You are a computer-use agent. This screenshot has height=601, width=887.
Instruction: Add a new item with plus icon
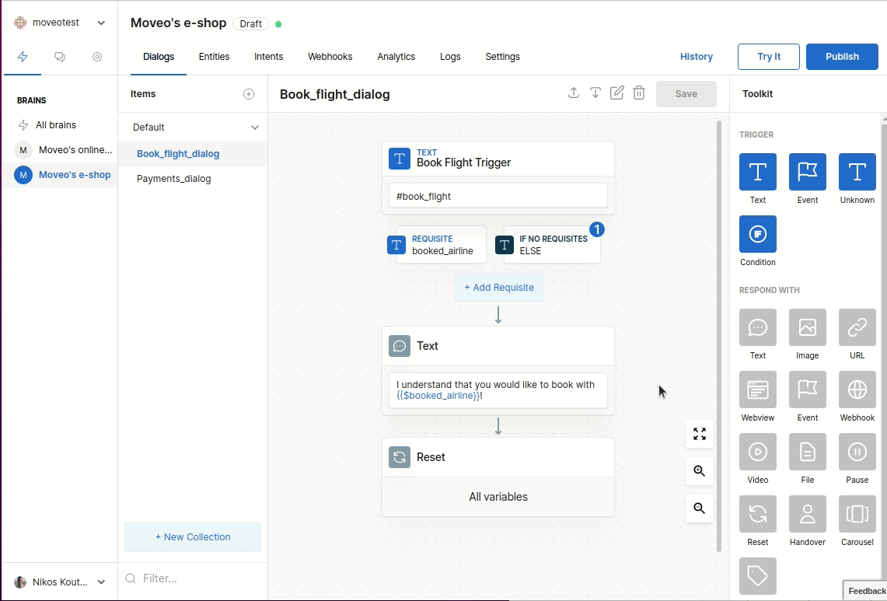pyautogui.click(x=249, y=94)
